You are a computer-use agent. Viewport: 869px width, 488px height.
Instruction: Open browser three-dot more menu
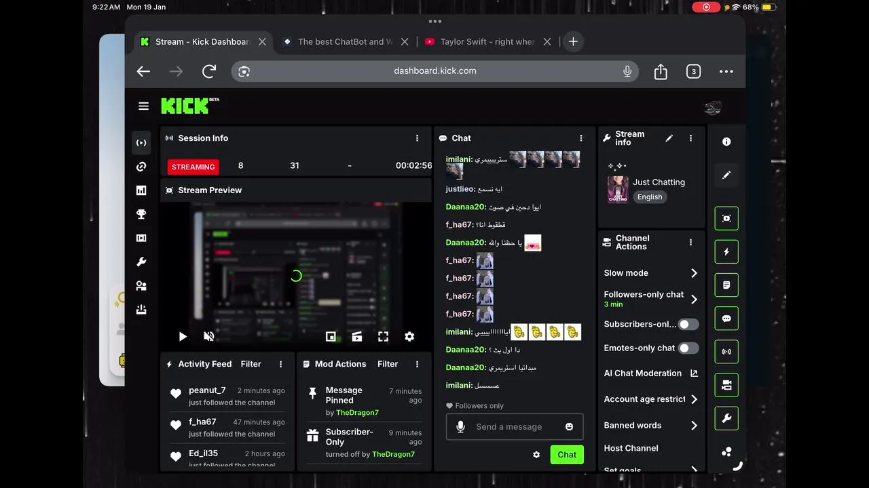pos(726,71)
